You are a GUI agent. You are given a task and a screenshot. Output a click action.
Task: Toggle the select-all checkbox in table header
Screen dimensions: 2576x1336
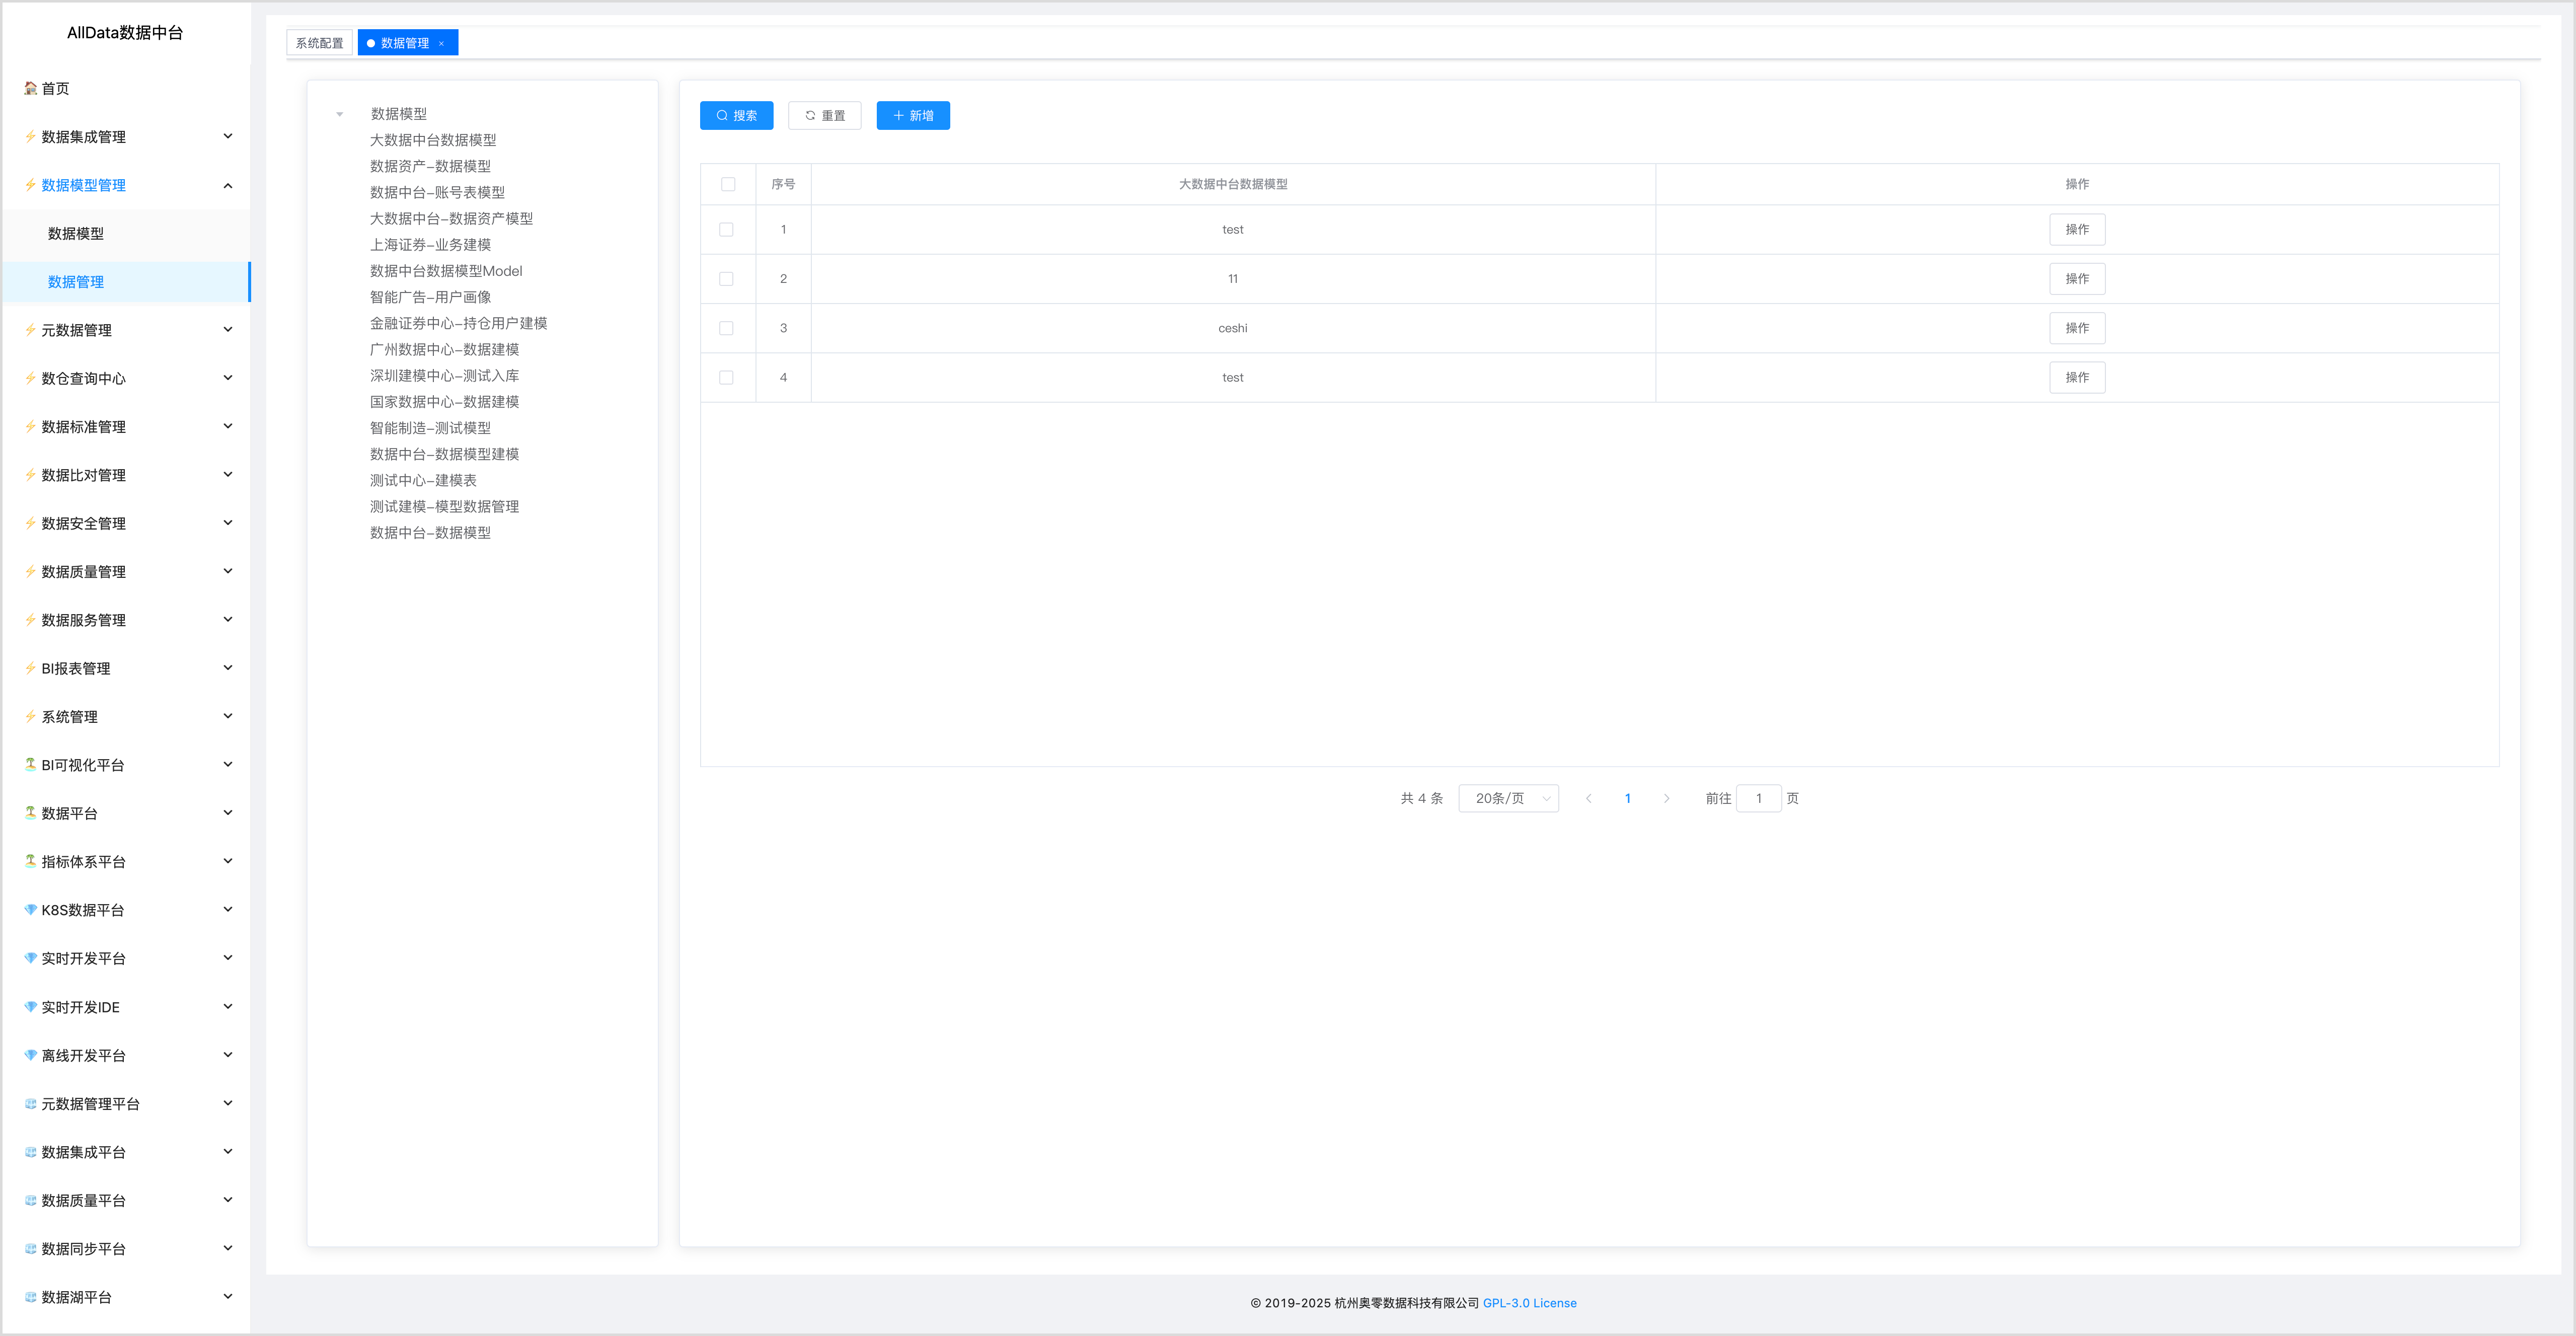[728, 184]
